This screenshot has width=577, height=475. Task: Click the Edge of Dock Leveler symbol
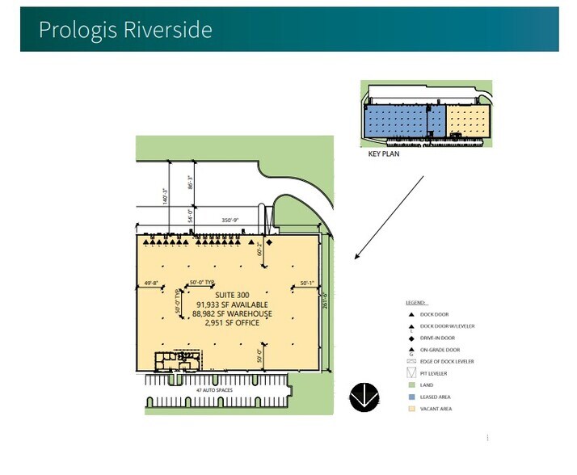411,362
